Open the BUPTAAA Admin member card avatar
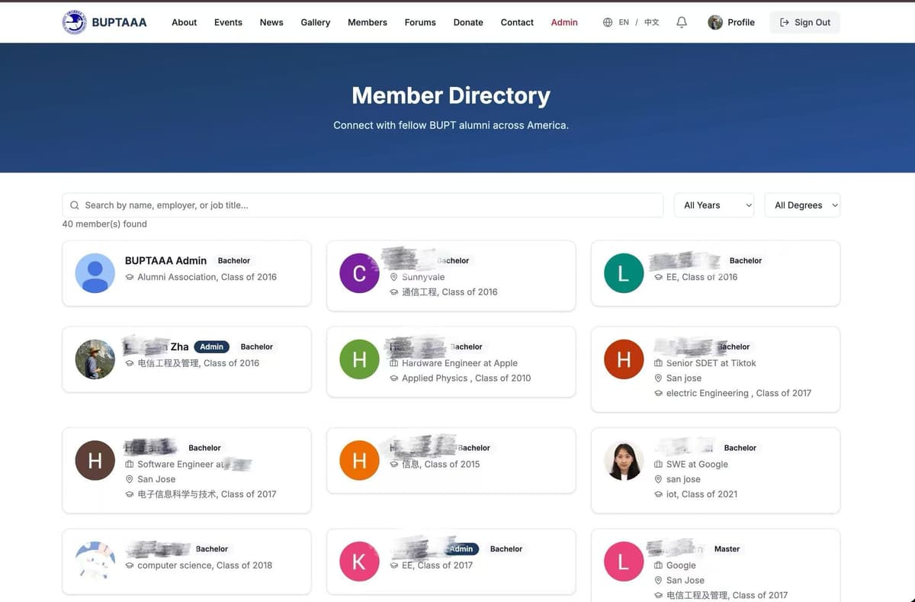This screenshot has width=915, height=602. pyautogui.click(x=95, y=273)
